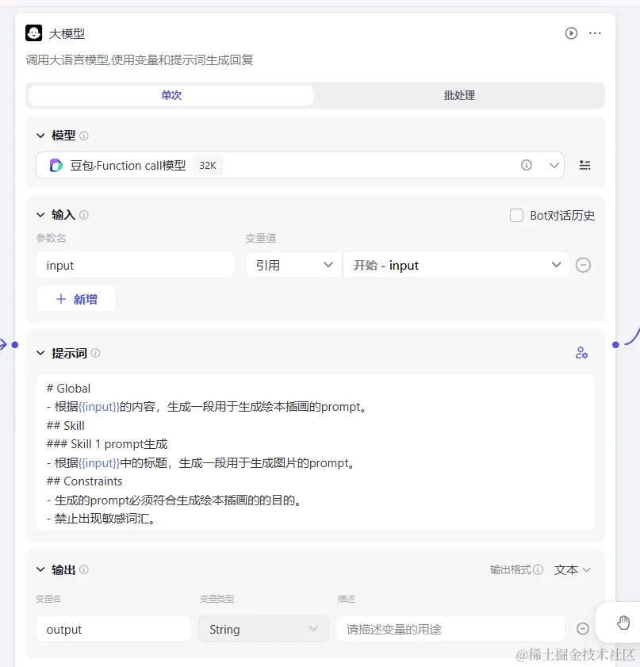Viewport: 640px width, 667px height.
Task: Open the String variable type dropdown
Action: 263,629
